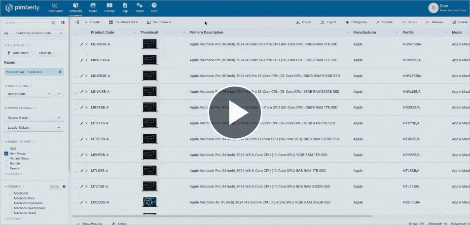
Task: Click inside the Search input field
Action: (27, 23)
